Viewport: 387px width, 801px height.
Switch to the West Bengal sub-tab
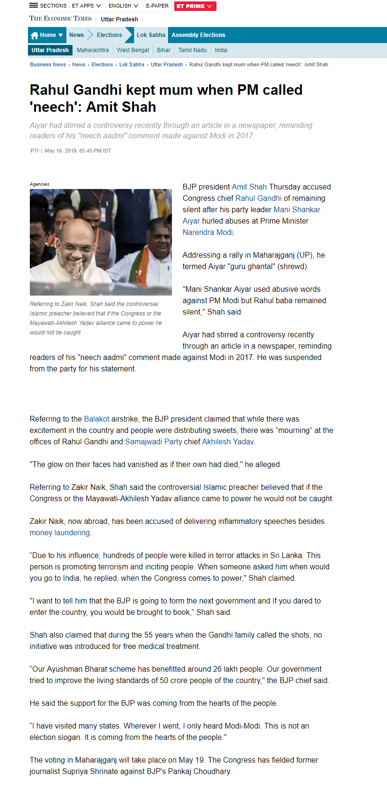point(133,50)
